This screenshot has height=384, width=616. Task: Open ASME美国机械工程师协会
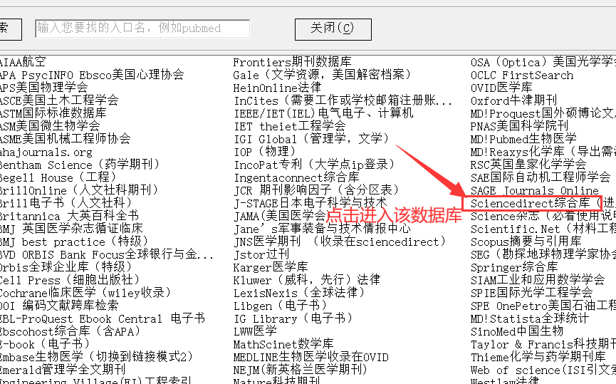pyautogui.click(x=65, y=139)
